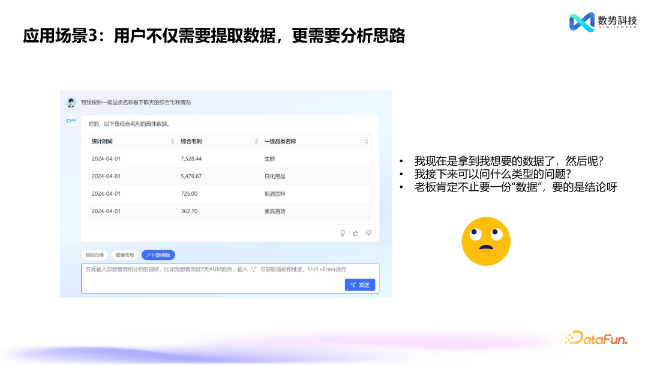Click the user avatar in the chat
The height and width of the screenshot is (365, 648).
click(71, 103)
